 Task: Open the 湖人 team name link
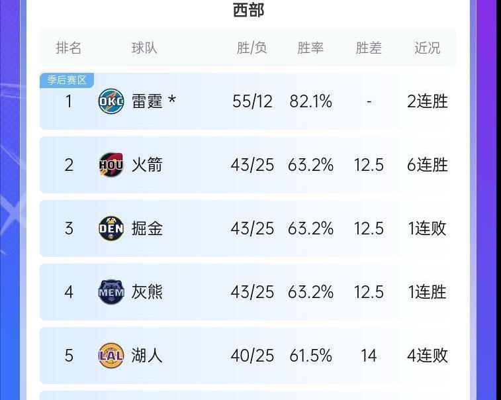pos(147,356)
